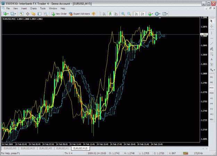Zoom out on the chart

(x=129, y=14)
